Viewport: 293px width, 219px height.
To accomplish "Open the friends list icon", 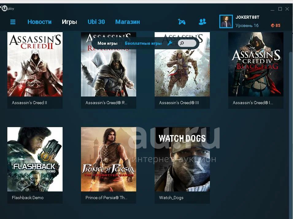I will point(202,22).
